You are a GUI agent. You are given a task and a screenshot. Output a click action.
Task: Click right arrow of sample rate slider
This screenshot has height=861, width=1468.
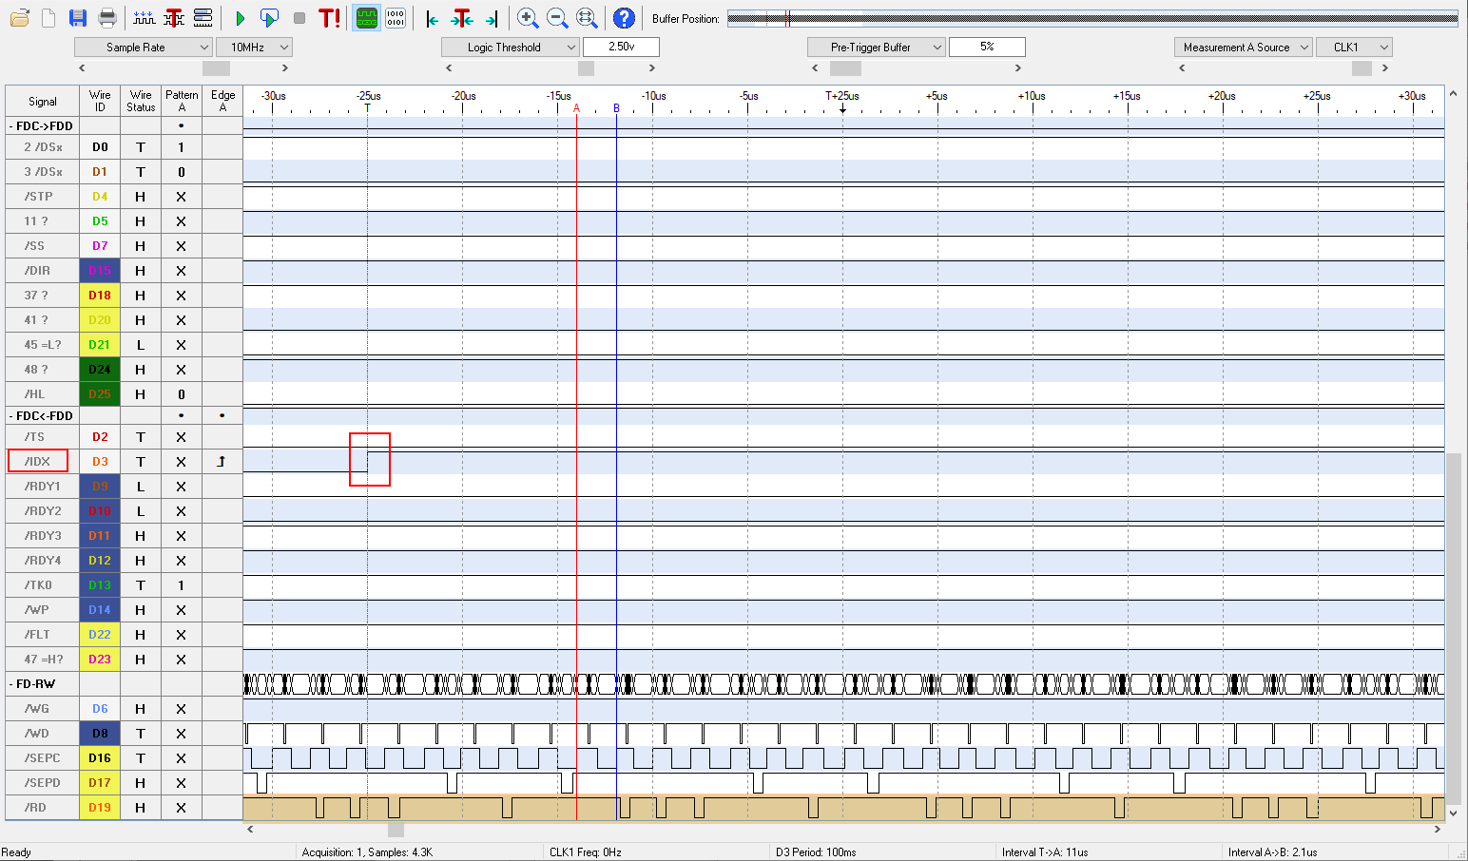[x=284, y=67]
